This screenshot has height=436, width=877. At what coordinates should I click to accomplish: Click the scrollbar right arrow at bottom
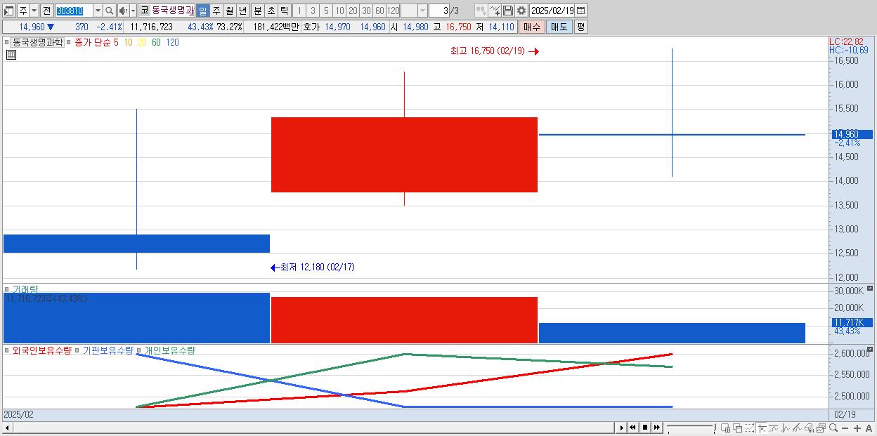pyautogui.click(x=622, y=428)
